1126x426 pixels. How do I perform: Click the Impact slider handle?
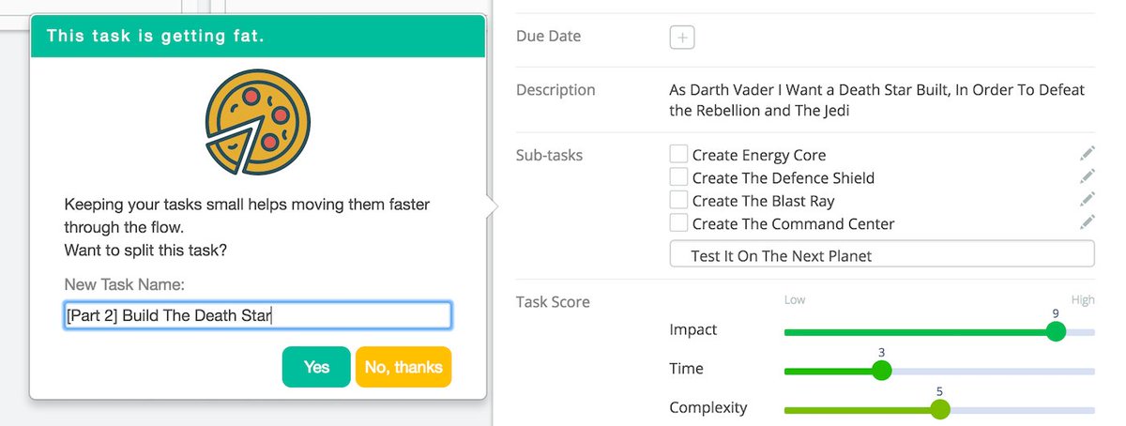(x=1056, y=331)
